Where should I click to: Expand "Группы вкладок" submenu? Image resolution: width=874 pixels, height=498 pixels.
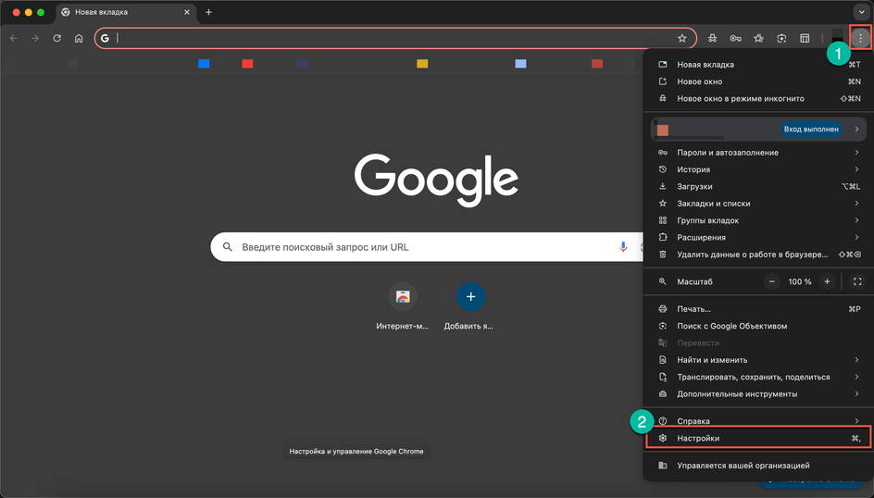pos(758,220)
